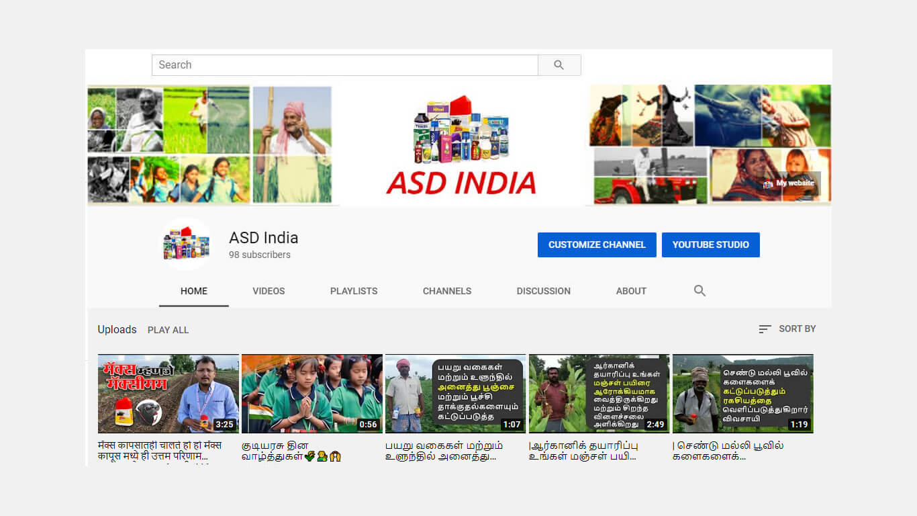
Task: Switch to the Videos tab
Action: 269,291
